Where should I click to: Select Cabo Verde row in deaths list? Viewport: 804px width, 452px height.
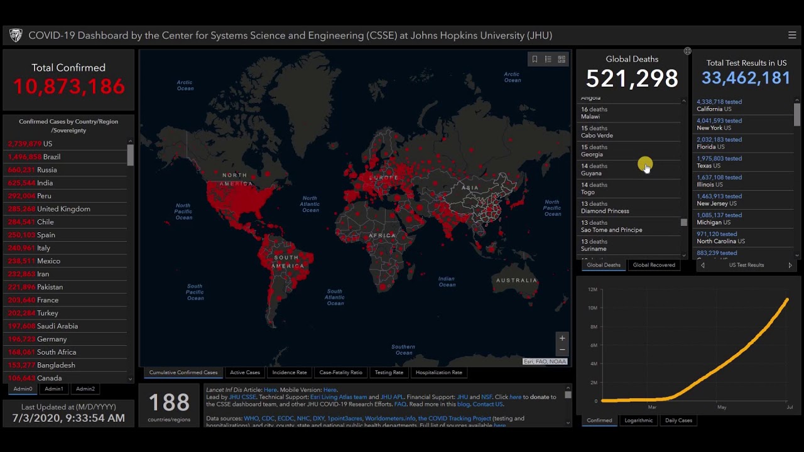[629, 132]
